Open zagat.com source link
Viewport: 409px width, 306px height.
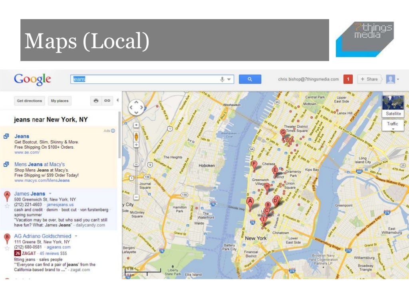pyautogui.click(x=80, y=270)
